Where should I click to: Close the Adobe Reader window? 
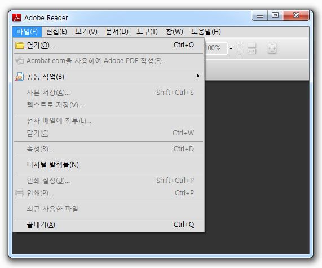(296, 15)
